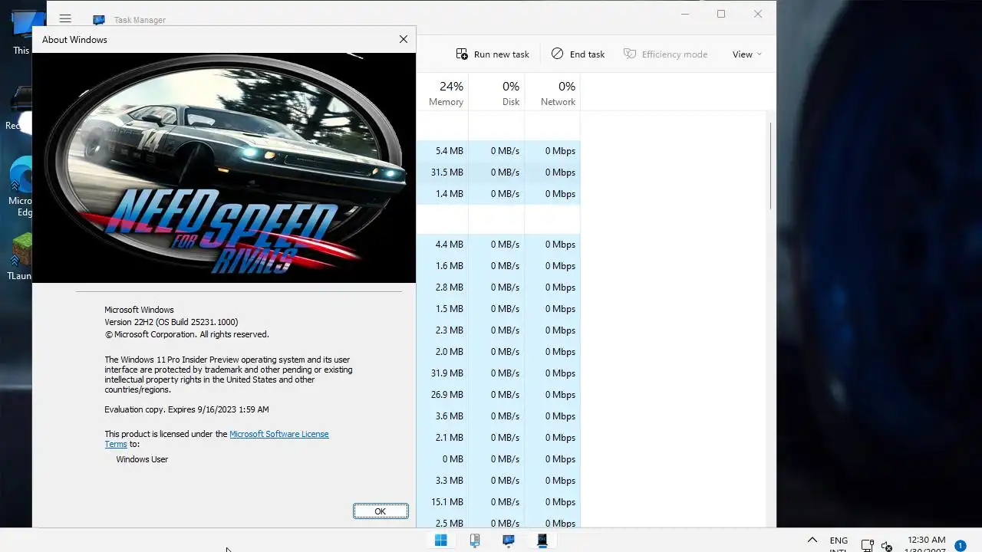Click the End task circle-slash icon
982x552 pixels.
pos(558,54)
